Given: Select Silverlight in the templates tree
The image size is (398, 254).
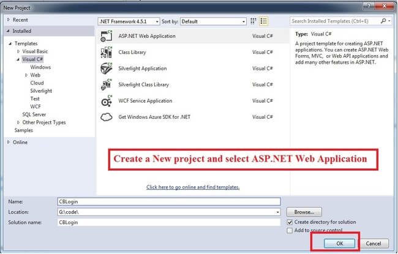Looking at the screenshot, I should pos(41,91).
